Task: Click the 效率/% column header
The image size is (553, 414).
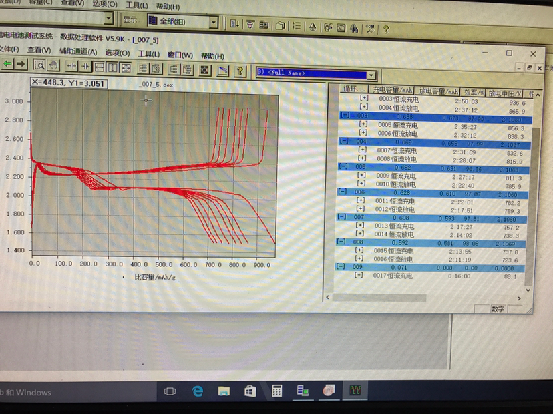Action: [x=473, y=92]
